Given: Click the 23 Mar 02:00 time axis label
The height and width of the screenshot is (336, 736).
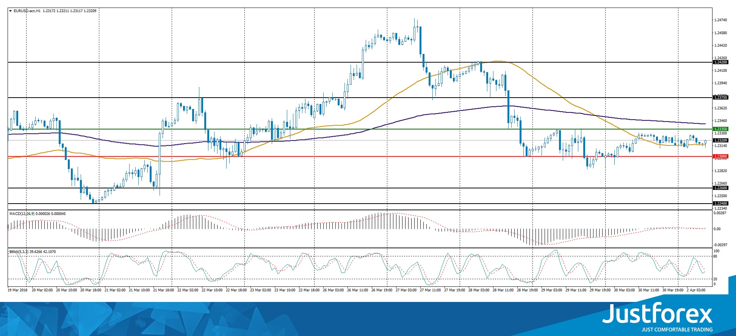Looking at the screenshot, I should pyautogui.click(x=260, y=290).
